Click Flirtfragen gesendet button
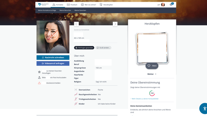 pos(84,48)
